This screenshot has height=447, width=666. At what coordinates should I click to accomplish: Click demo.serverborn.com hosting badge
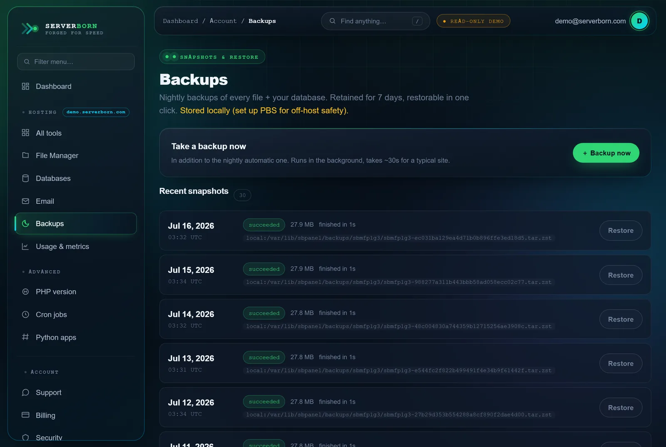96,112
